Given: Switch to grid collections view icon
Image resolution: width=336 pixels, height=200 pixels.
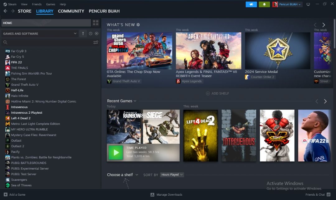Looking at the screenshot, I should 96,23.
